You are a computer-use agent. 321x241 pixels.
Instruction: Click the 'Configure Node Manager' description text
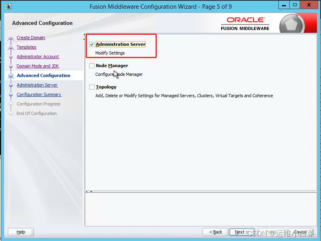click(x=119, y=74)
